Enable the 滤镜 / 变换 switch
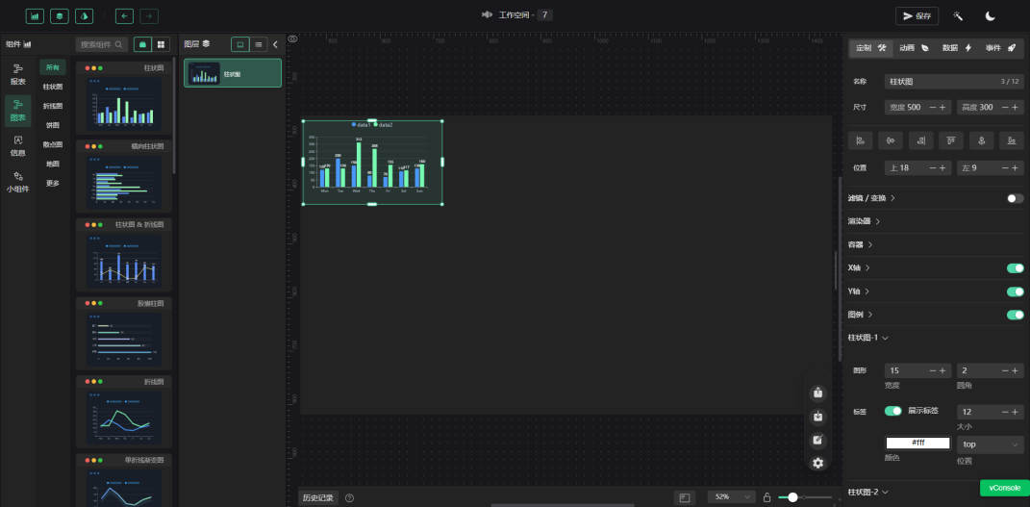This screenshot has width=1030, height=507. (x=1015, y=198)
